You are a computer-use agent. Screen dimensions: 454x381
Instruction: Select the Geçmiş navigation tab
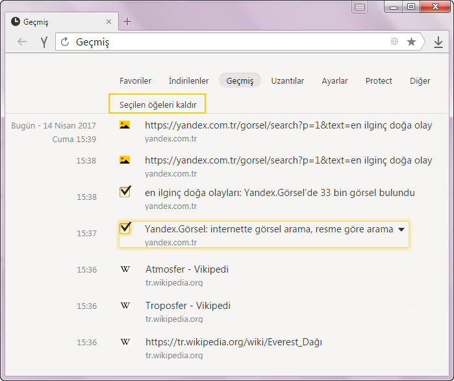240,80
